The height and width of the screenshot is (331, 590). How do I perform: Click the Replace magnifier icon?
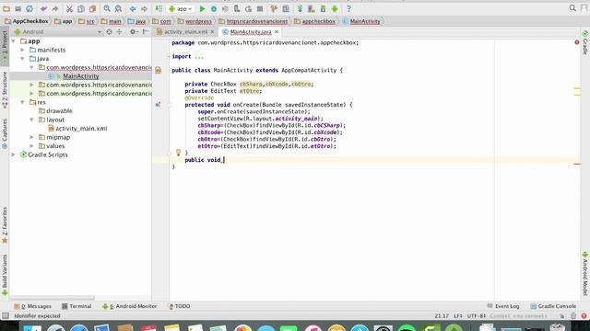tap(118, 8)
